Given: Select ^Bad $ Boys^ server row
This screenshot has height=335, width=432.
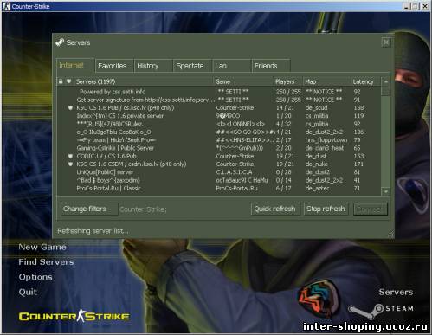Looking at the screenshot, I should click(219, 180).
